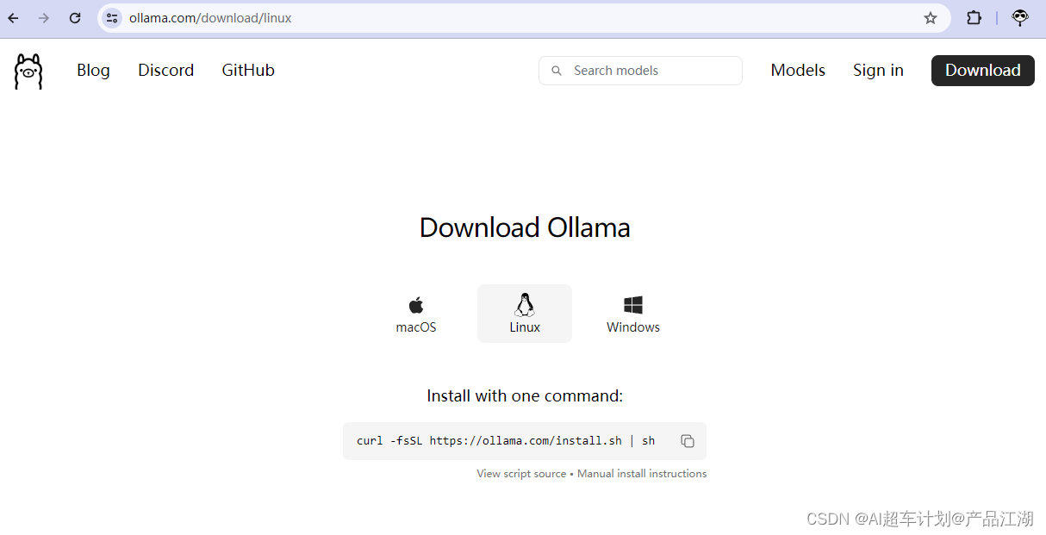Click the browser back arrow
The image size is (1046, 535).
(14, 18)
